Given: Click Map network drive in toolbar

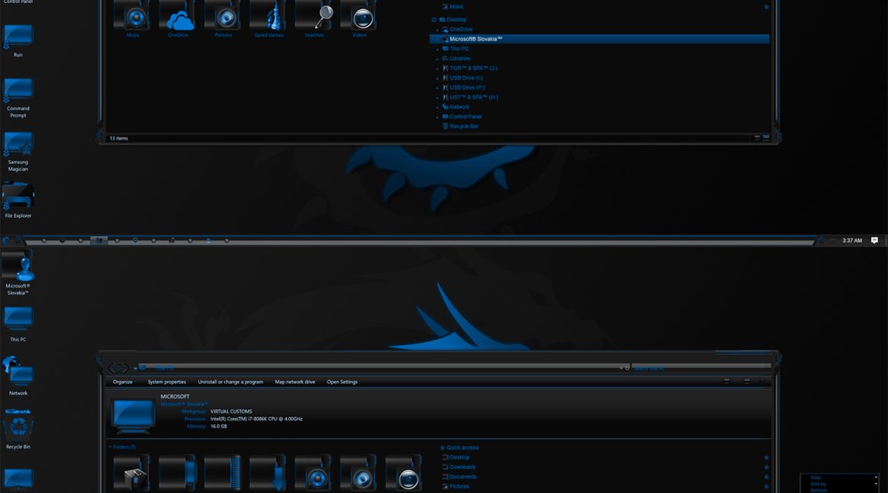Looking at the screenshot, I should (x=294, y=382).
